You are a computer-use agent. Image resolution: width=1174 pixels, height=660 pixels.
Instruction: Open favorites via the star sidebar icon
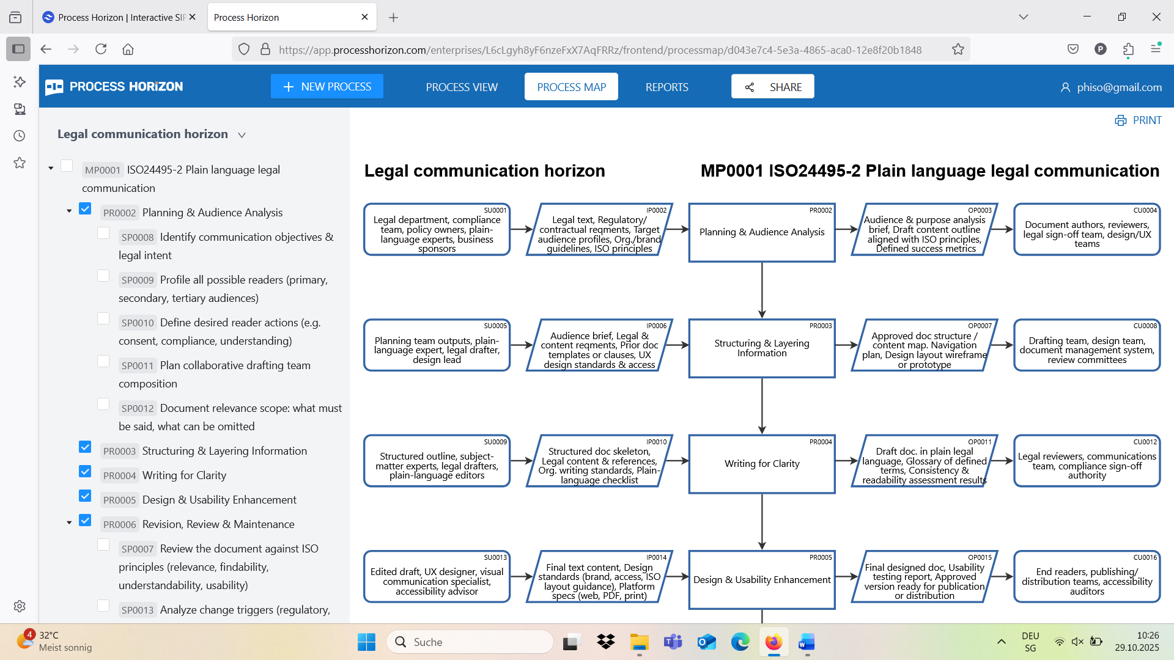click(x=19, y=163)
